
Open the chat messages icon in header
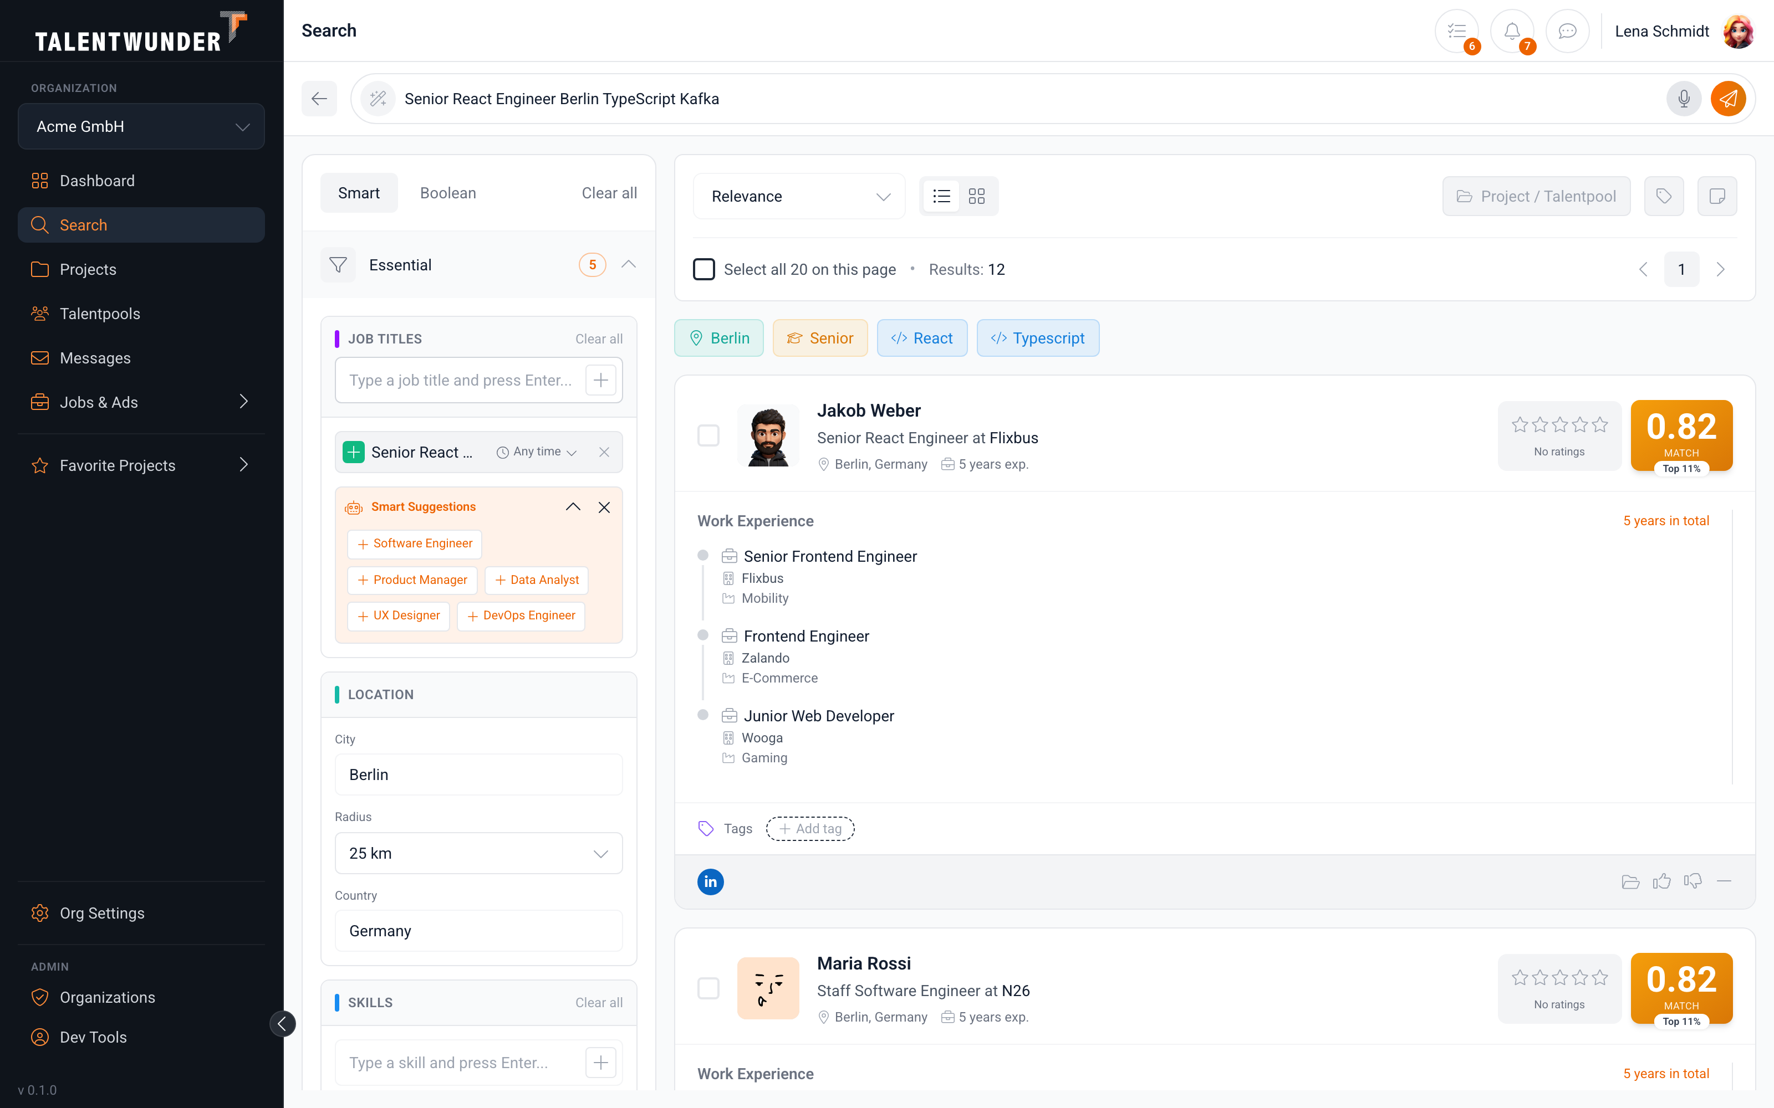(x=1567, y=31)
